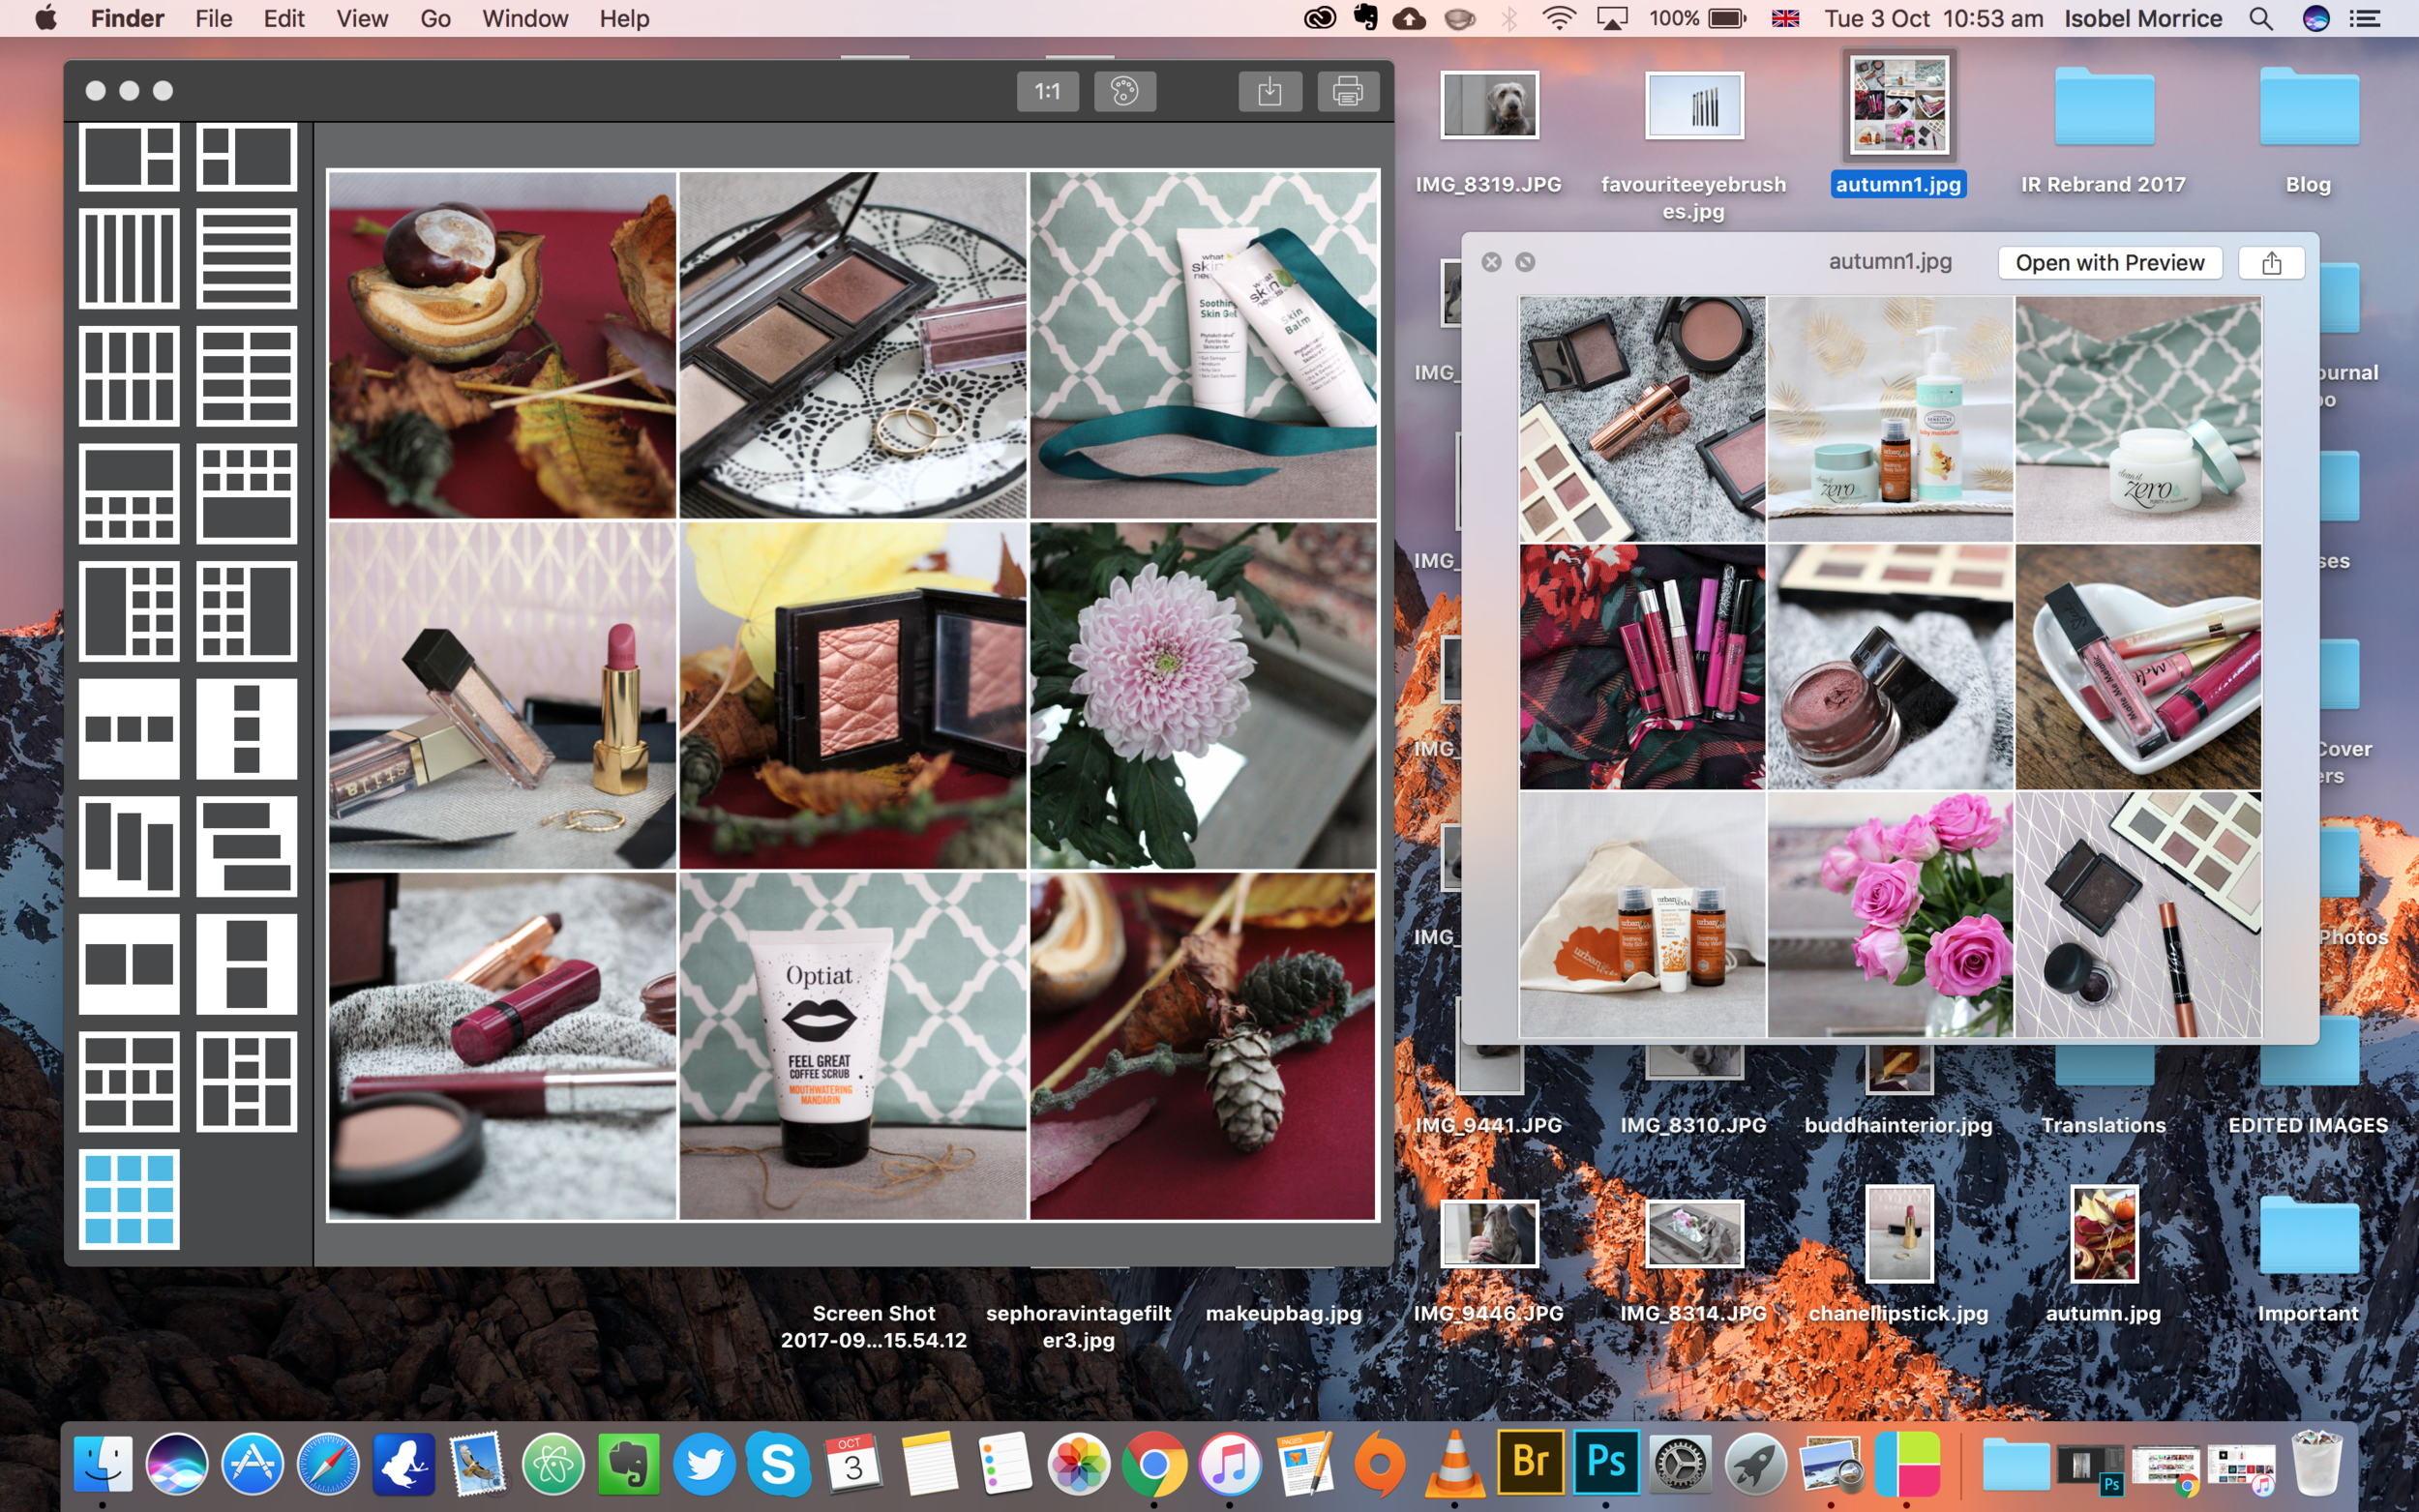Open the Help menu
The width and height of the screenshot is (2419, 1512).
tap(624, 18)
